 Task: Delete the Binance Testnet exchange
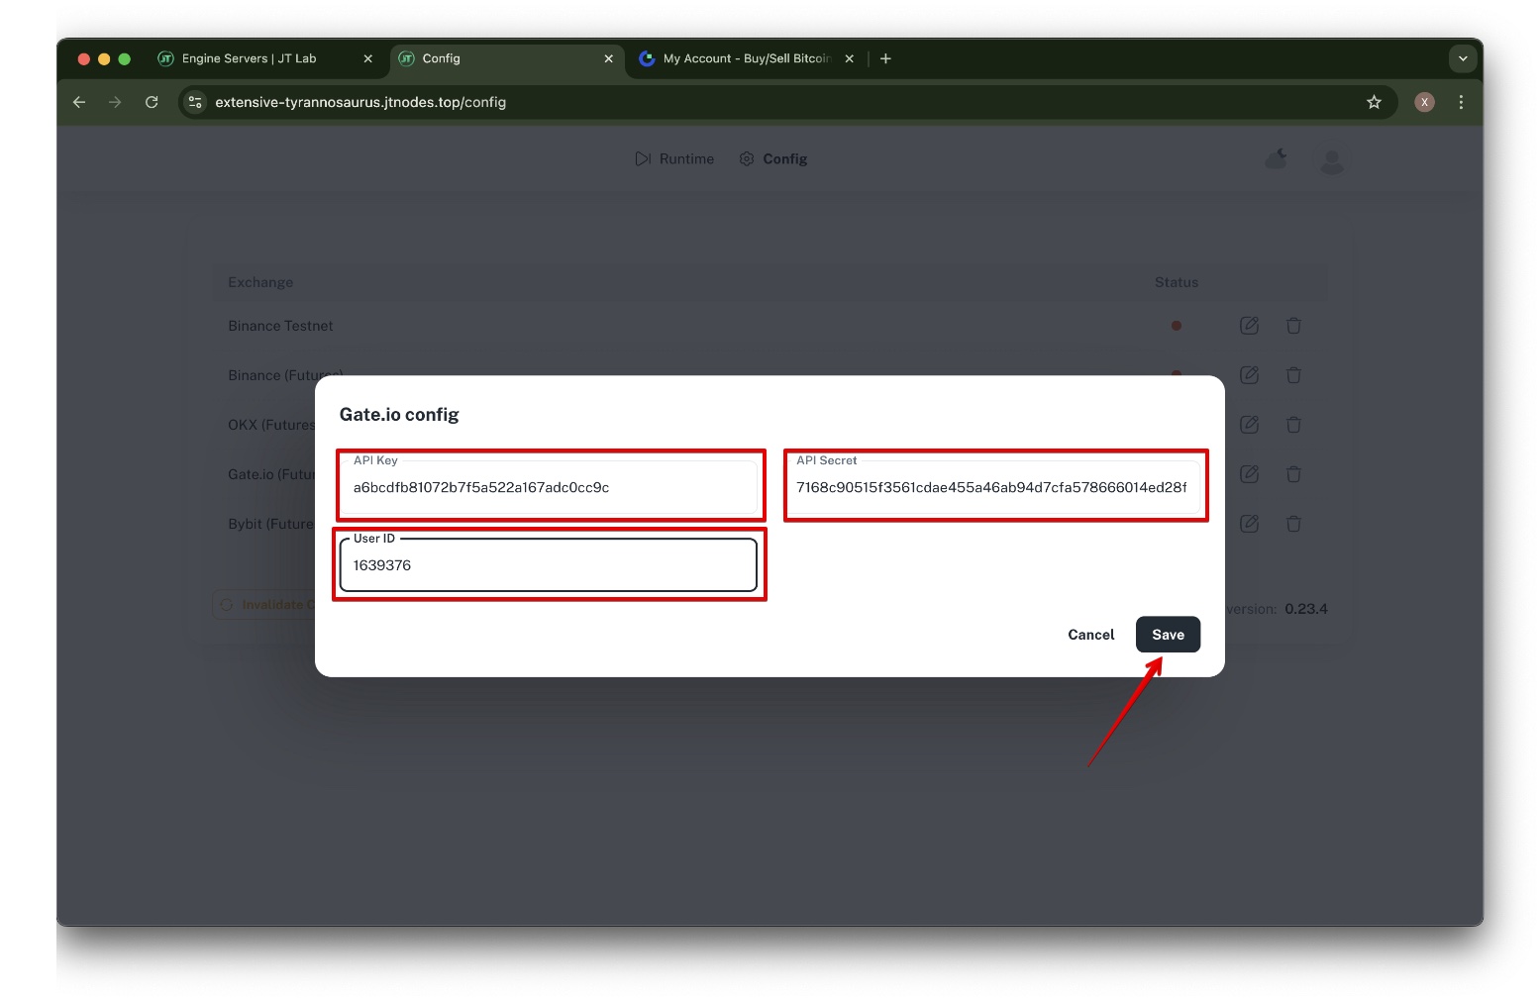click(x=1293, y=326)
